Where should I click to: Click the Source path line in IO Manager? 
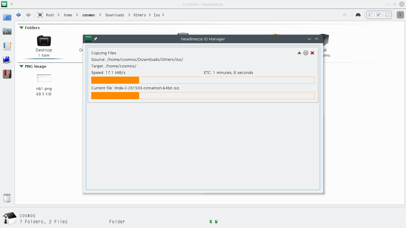click(137, 59)
